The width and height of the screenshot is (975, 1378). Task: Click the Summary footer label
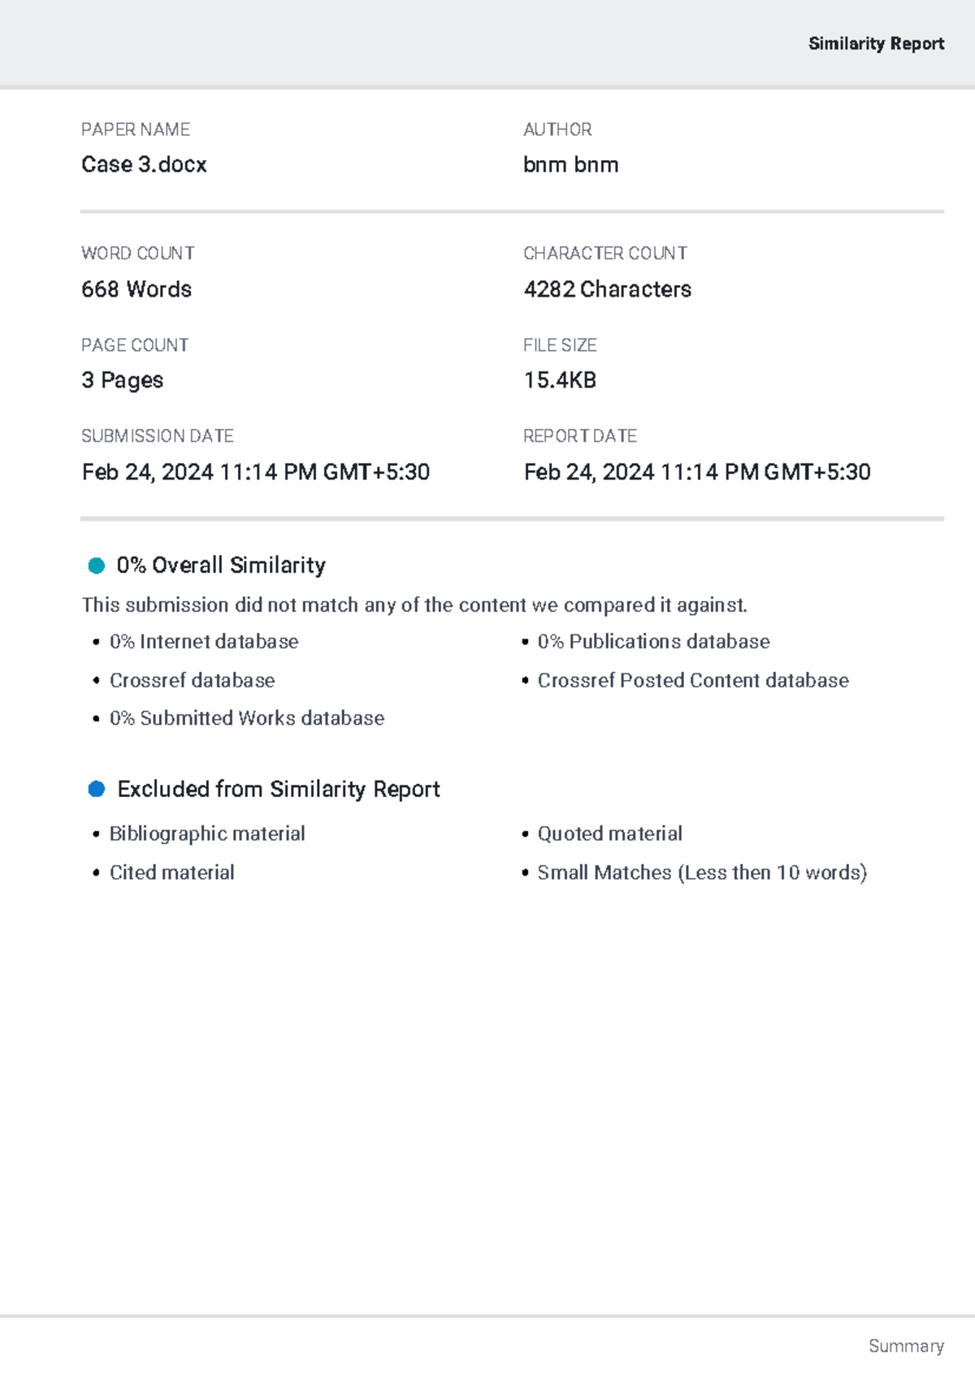(906, 1346)
